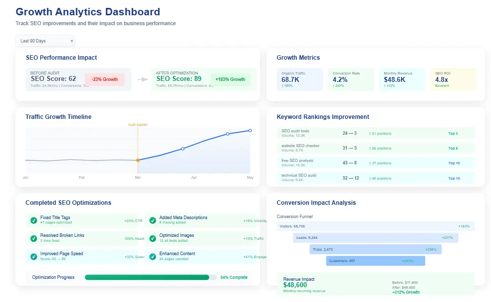
Task: Click the +183% Growth badge on the After card
Action: (230, 79)
